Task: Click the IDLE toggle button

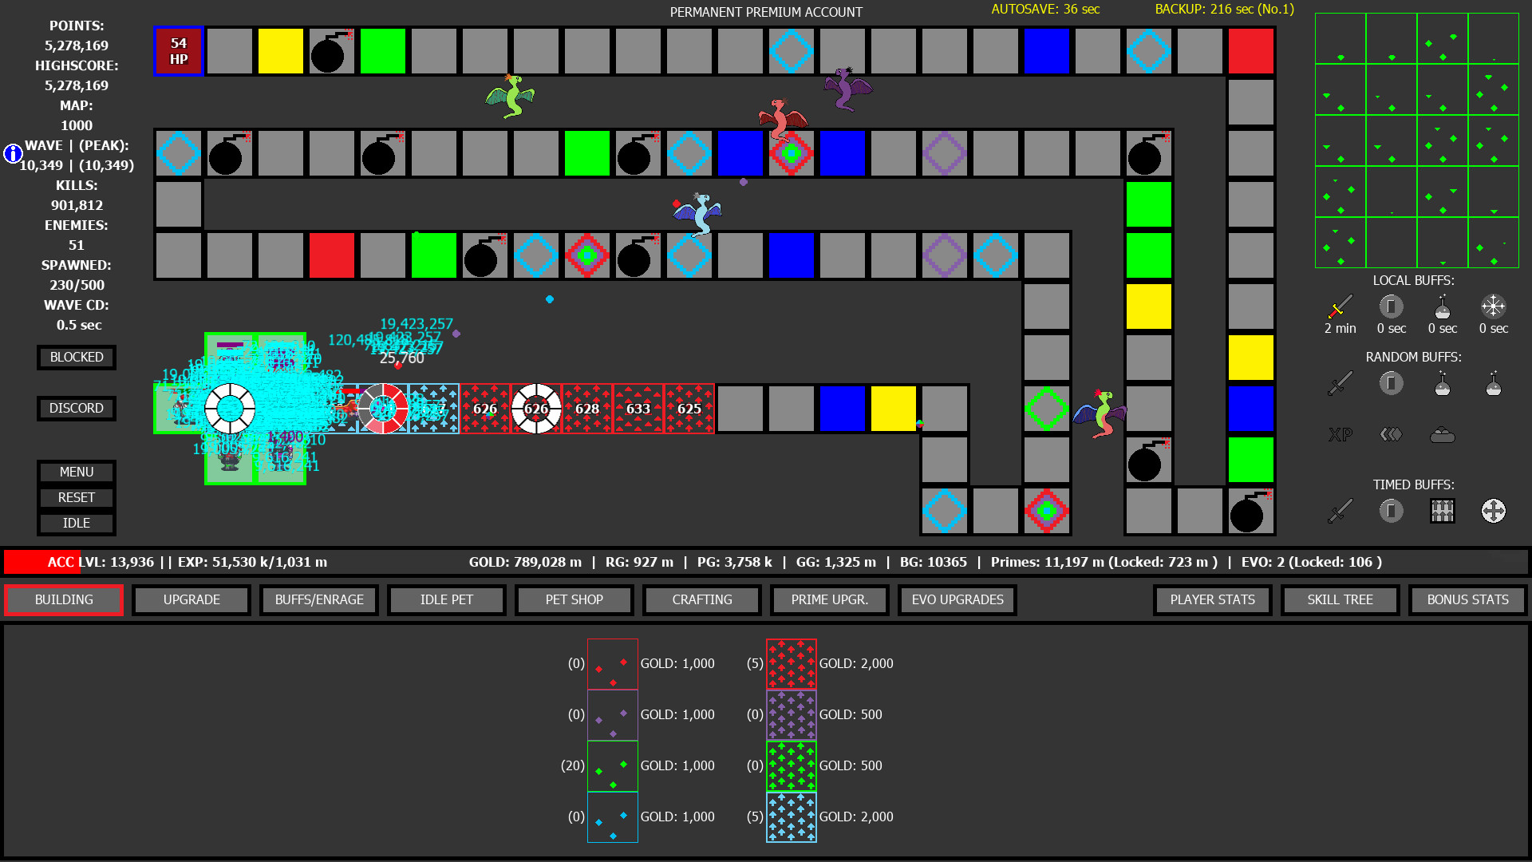Action: coord(75,522)
